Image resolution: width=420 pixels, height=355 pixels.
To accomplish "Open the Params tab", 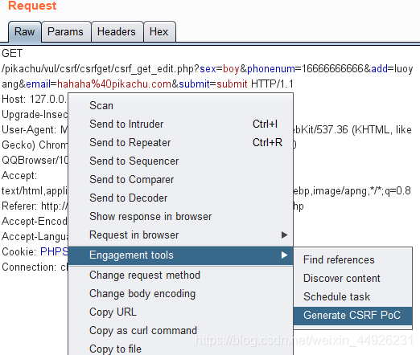I will click(x=66, y=31).
